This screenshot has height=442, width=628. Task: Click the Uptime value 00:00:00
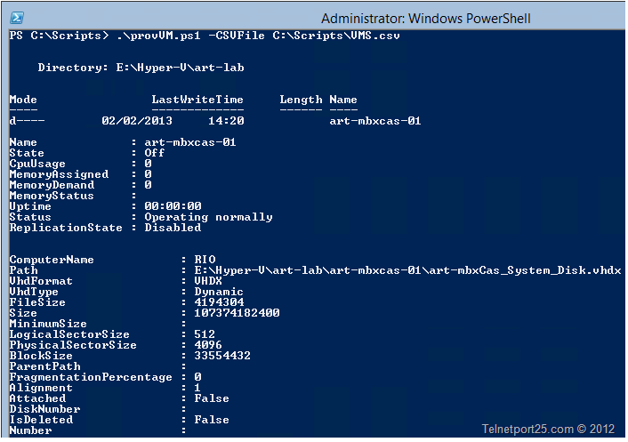173,206
